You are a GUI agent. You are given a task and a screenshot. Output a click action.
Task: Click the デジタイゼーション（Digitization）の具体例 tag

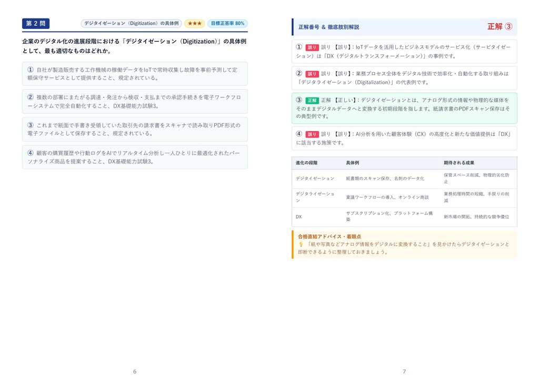131,23
